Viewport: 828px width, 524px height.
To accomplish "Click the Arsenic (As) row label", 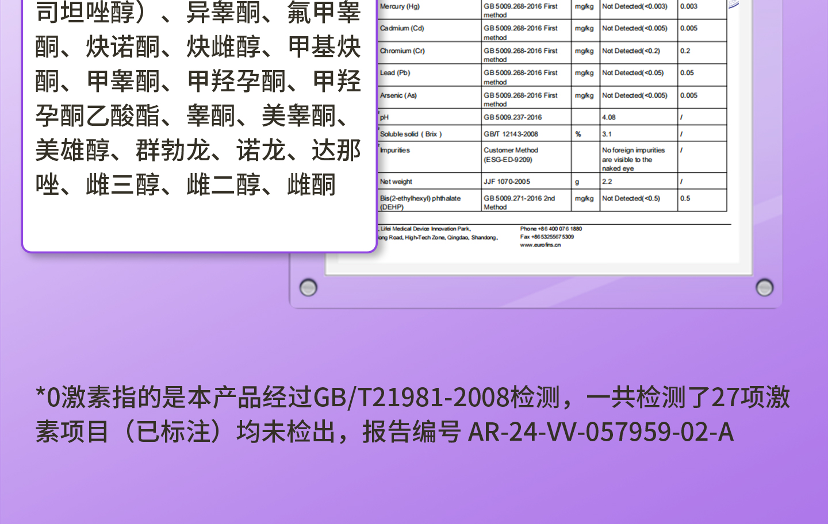I will point(398,96).
